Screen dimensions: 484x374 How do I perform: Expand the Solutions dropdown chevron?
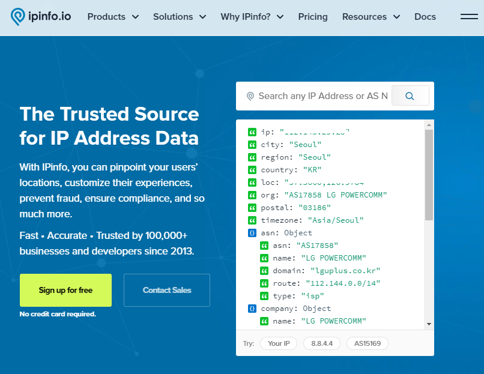(x=203, y=17)
